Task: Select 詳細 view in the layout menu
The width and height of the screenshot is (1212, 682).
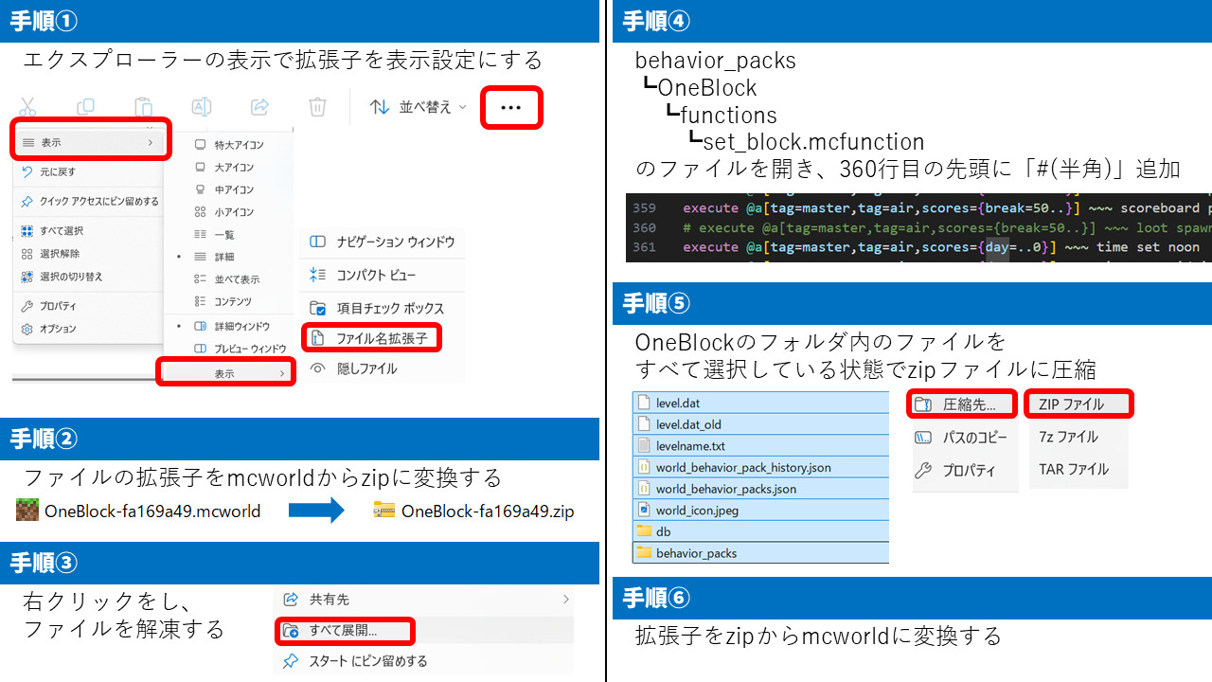Action: 223,257
